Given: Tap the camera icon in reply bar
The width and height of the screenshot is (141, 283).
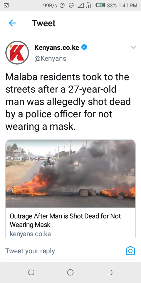Looking at the screenshot, I should tap(130, 251).
